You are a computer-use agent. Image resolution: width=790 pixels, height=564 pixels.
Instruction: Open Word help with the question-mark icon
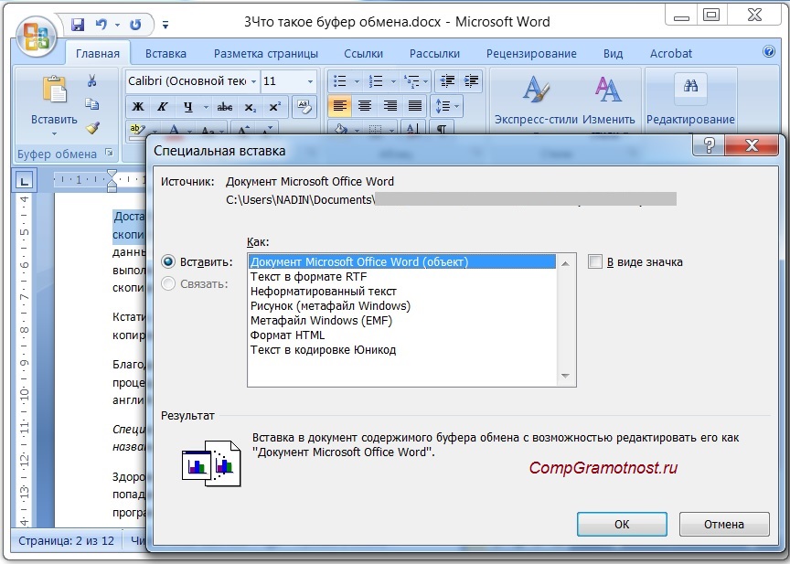pos(769,51)
